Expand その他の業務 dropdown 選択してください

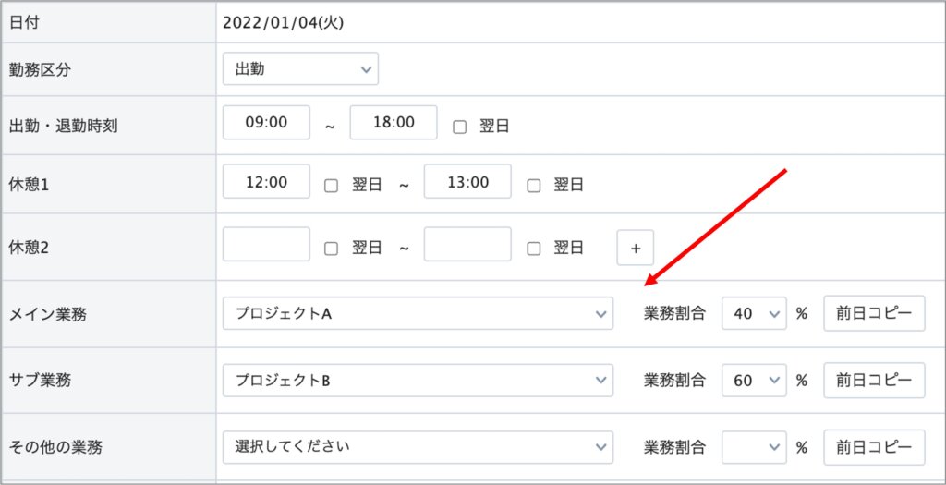point(418,446)
